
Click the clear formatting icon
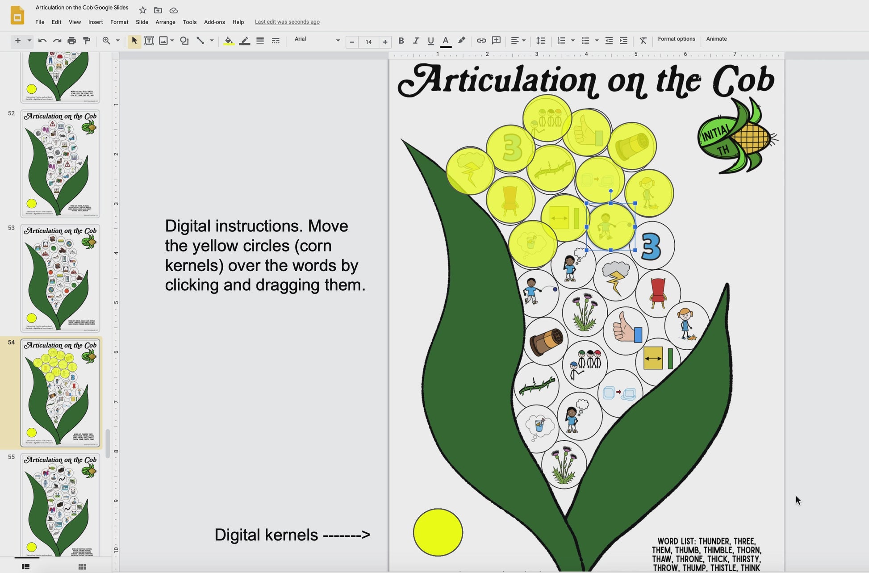point(643,41)
